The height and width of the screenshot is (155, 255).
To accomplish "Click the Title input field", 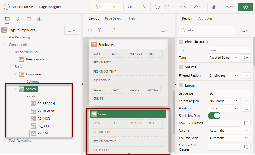I will 229,50.
